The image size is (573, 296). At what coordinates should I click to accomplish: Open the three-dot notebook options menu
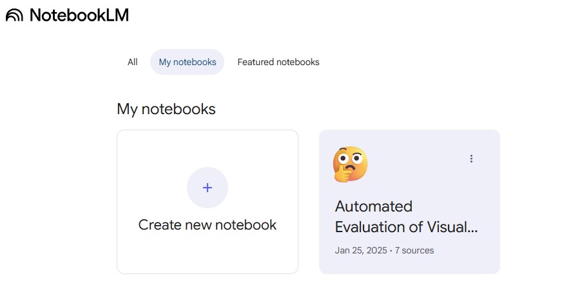(x=471, y=159)
